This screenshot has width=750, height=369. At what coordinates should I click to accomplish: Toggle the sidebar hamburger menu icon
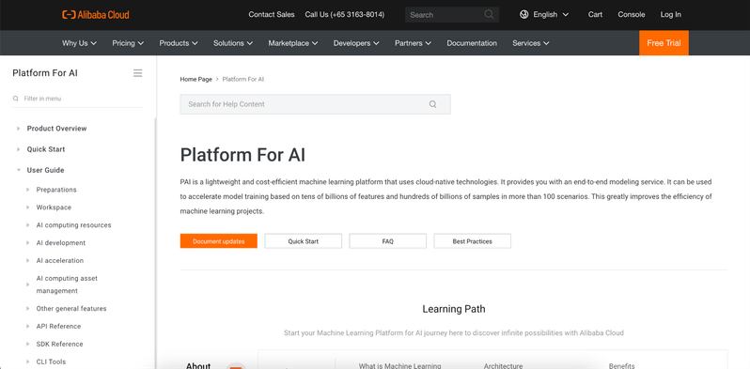point(138,73)
